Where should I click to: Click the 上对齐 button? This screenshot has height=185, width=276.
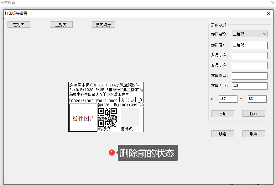tap(61, 25)
